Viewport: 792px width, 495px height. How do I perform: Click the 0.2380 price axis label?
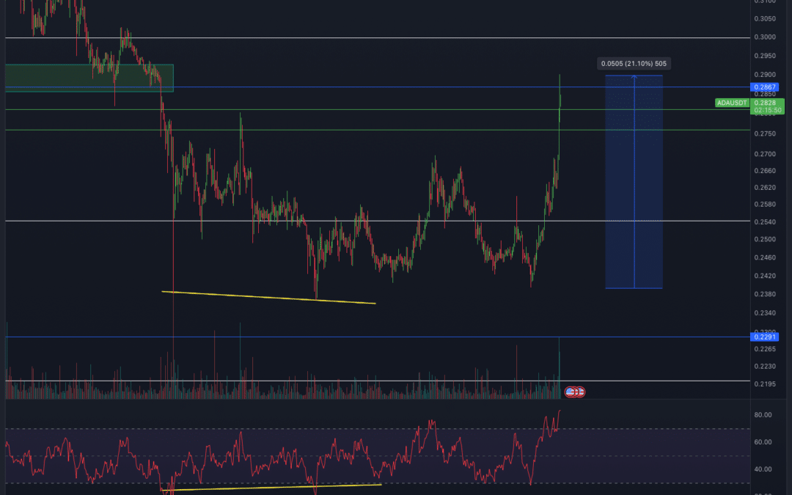coord(765,294)
